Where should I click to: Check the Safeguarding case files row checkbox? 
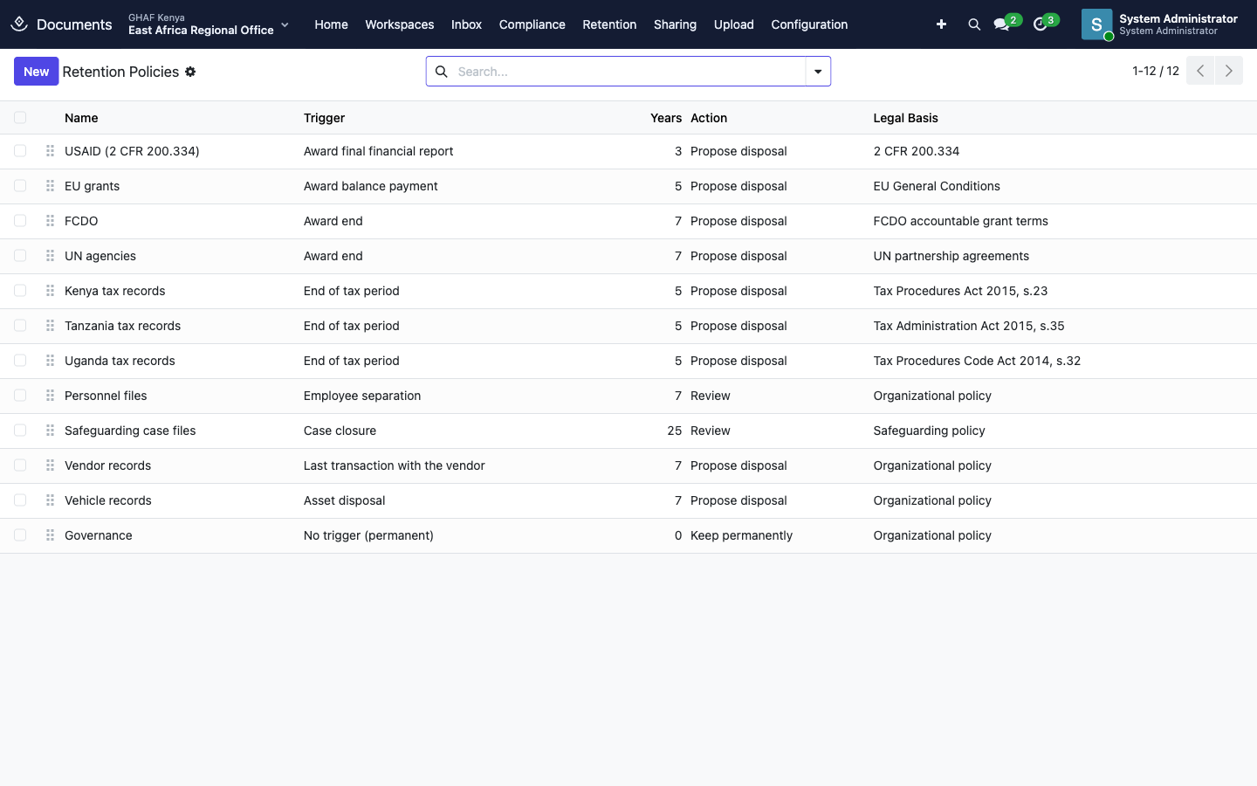click(20, 431)
